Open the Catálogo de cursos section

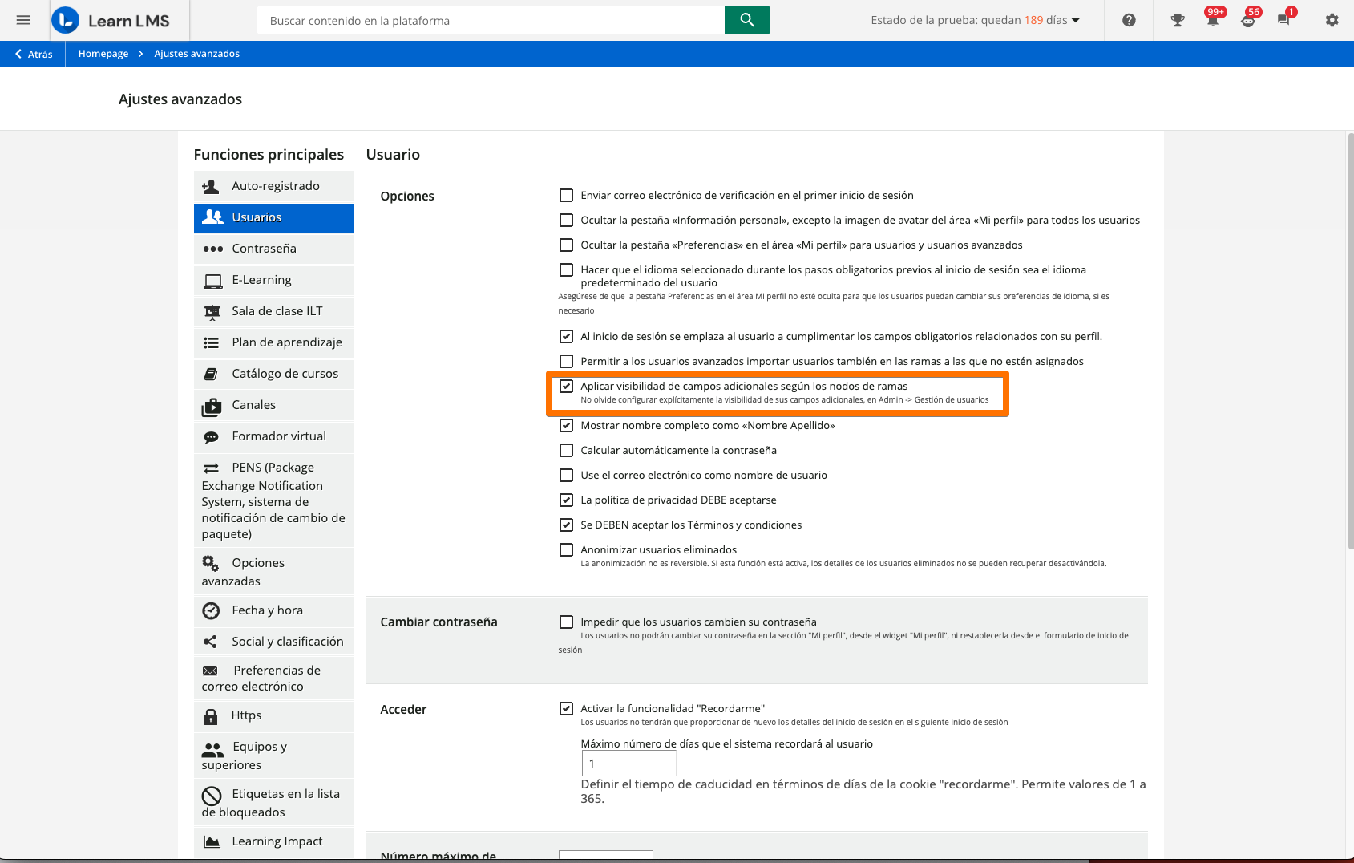coord(274,374)
